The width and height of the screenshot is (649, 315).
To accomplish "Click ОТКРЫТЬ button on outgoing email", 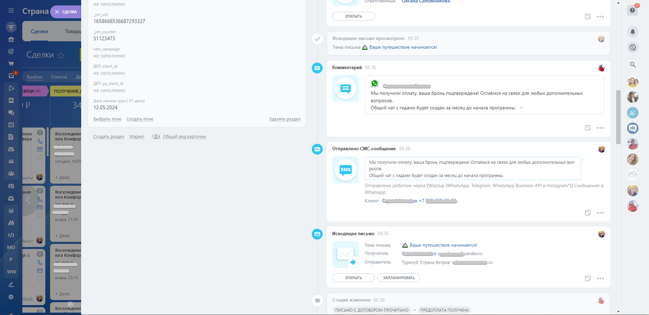I will click(353, 278).
